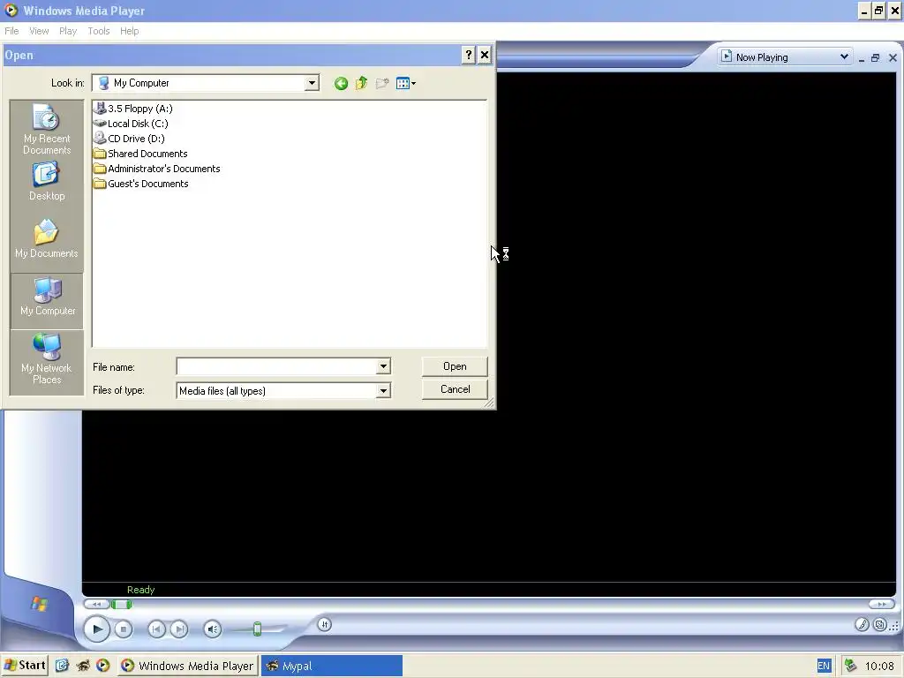The width and height of the screenshot is (904, 678).
Task: Create a new folder in the Open dialog
Action: pos(381,84)
